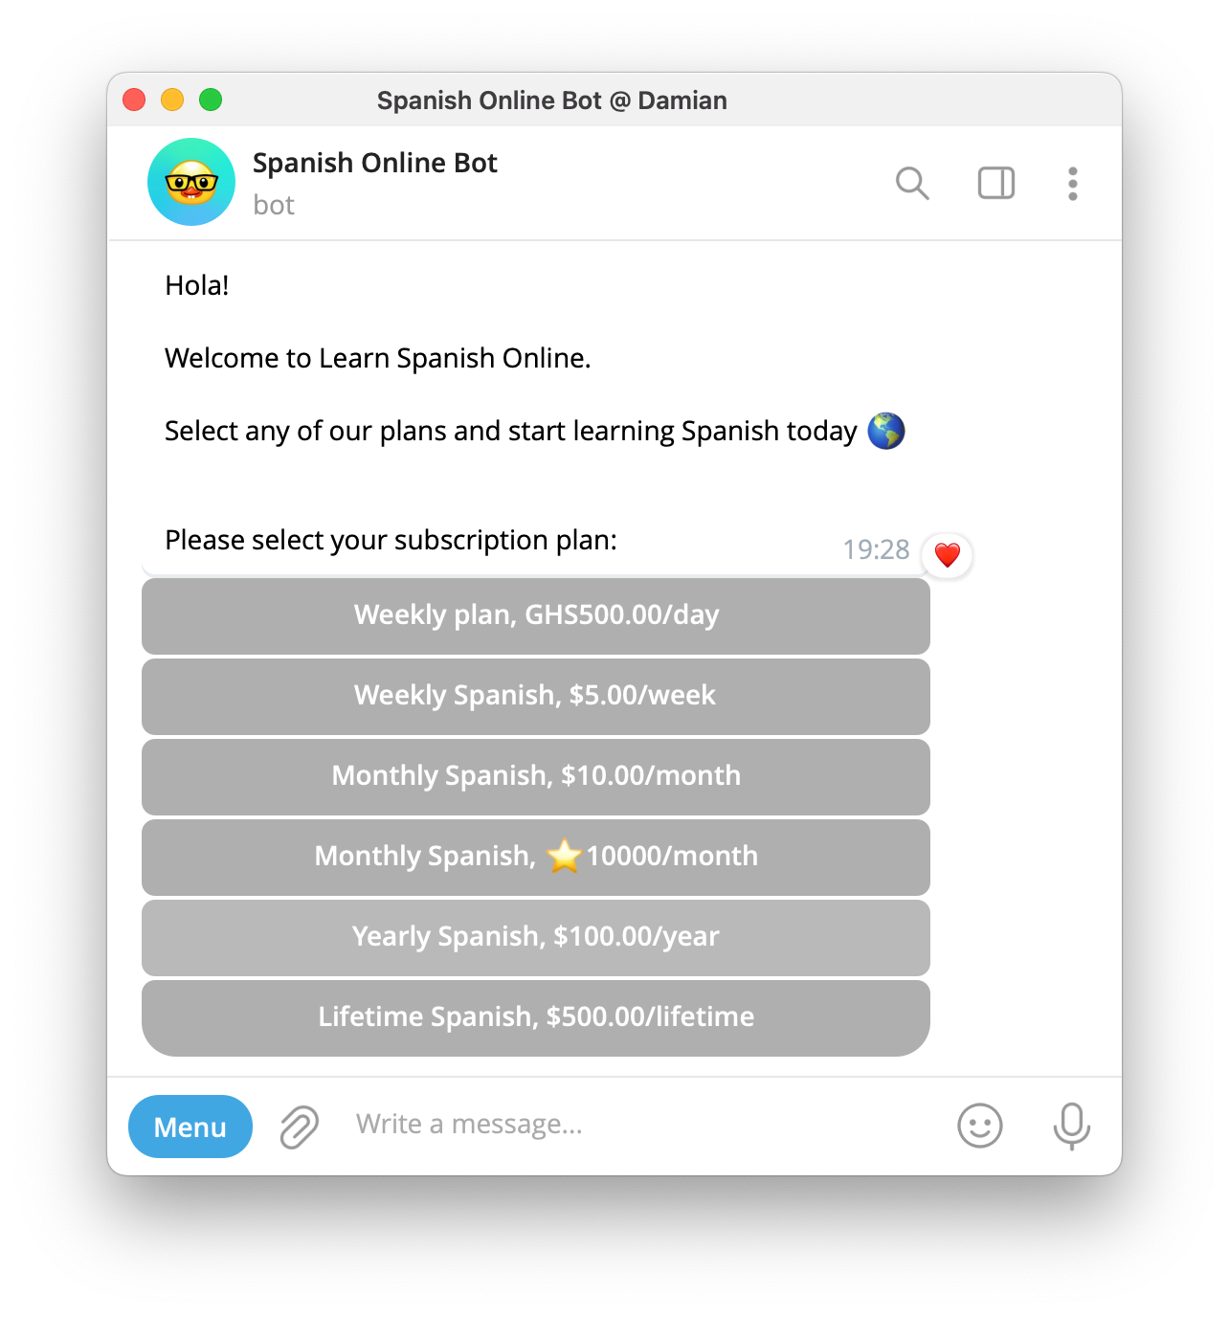
Task: Start voice recording with microphone icon
Action: click(1072, 1126)
